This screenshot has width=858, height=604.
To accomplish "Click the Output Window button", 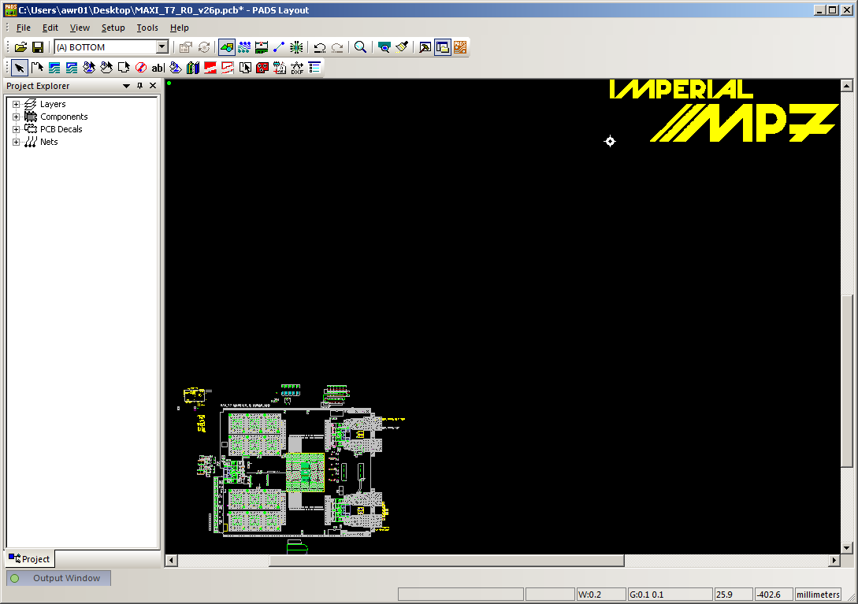I will [x=58, y=578].
